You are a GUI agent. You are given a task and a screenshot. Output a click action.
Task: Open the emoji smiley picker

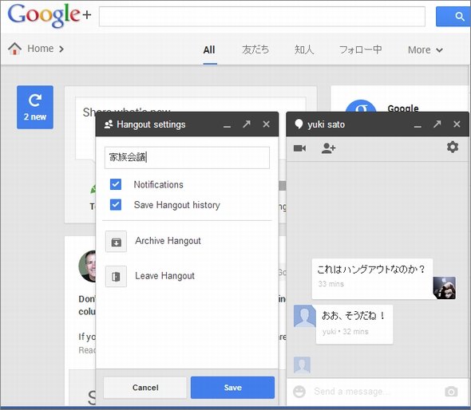pos(299,392)
